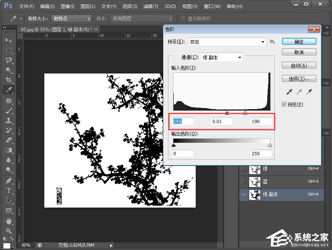The width and height of the screenshot is (332, 250).
Task: Open the 预设 preset dropdown
Action: click(226, 41)
